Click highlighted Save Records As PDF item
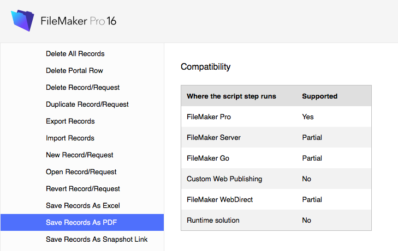Viewport: 398px width, 251px height. [x=82, y=222]
